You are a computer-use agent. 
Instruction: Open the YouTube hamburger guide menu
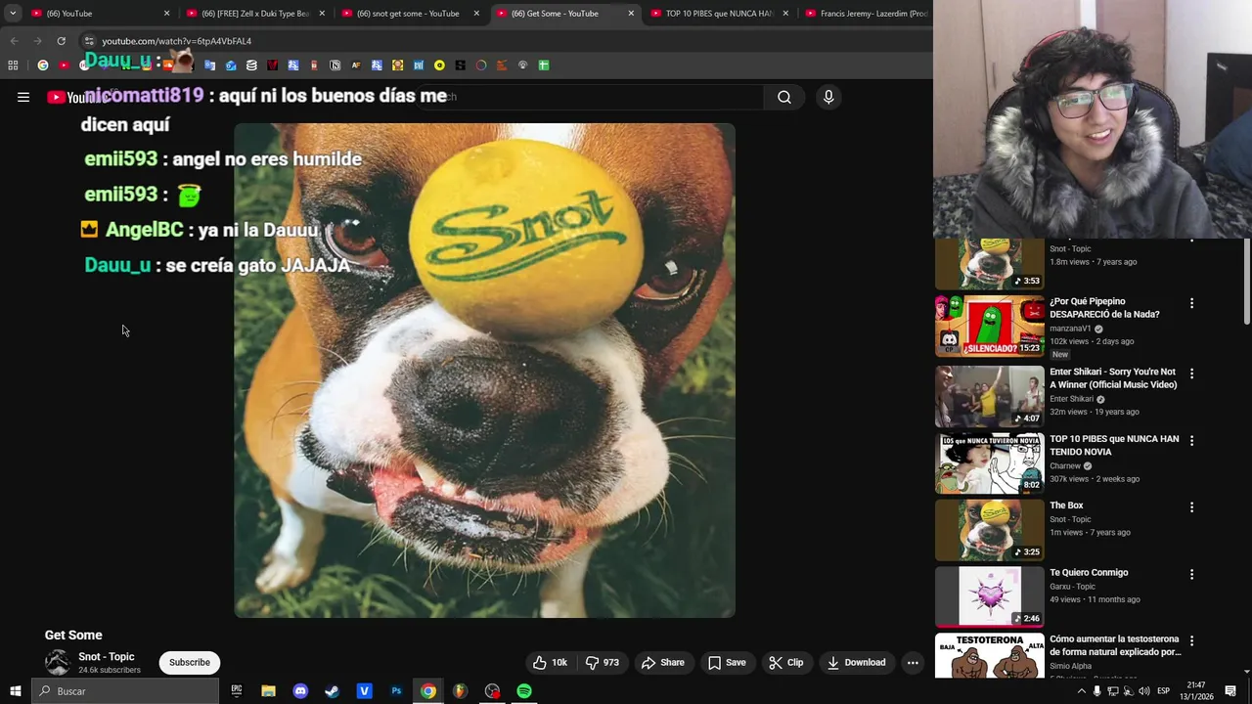coord(23,97)
